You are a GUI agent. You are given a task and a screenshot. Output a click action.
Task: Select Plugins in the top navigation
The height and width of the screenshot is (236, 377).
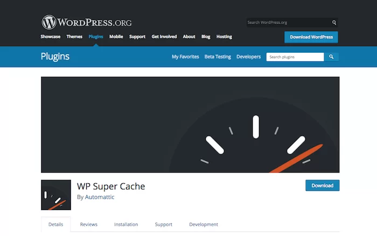point(96,37)
